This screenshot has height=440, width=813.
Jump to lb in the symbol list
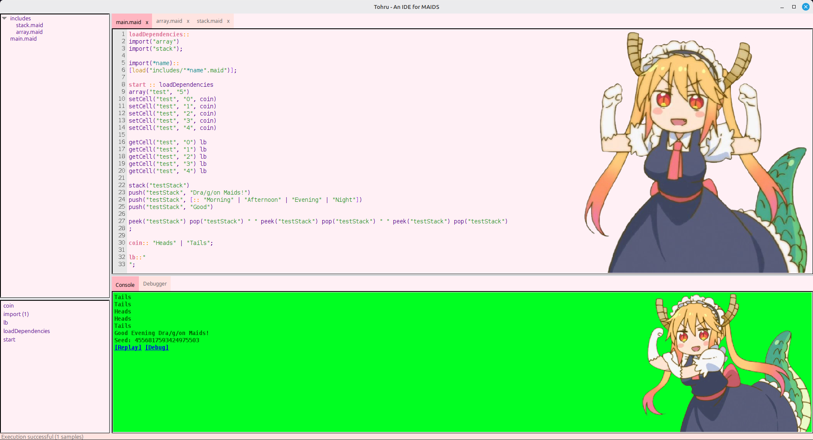[6, 322]
